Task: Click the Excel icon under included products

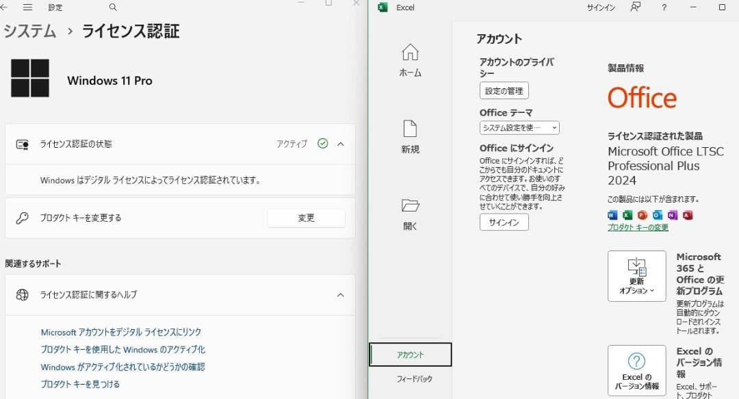Action: tap(627, 215)
